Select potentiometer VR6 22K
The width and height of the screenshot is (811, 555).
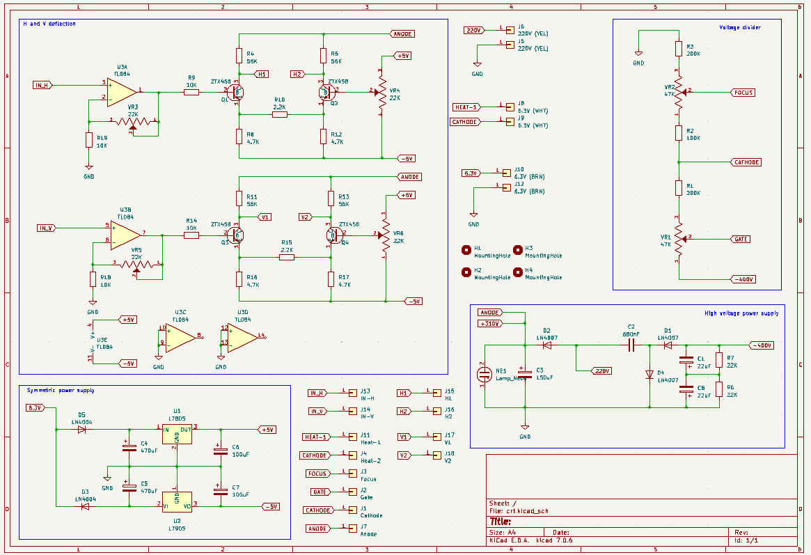click(386, 235)
